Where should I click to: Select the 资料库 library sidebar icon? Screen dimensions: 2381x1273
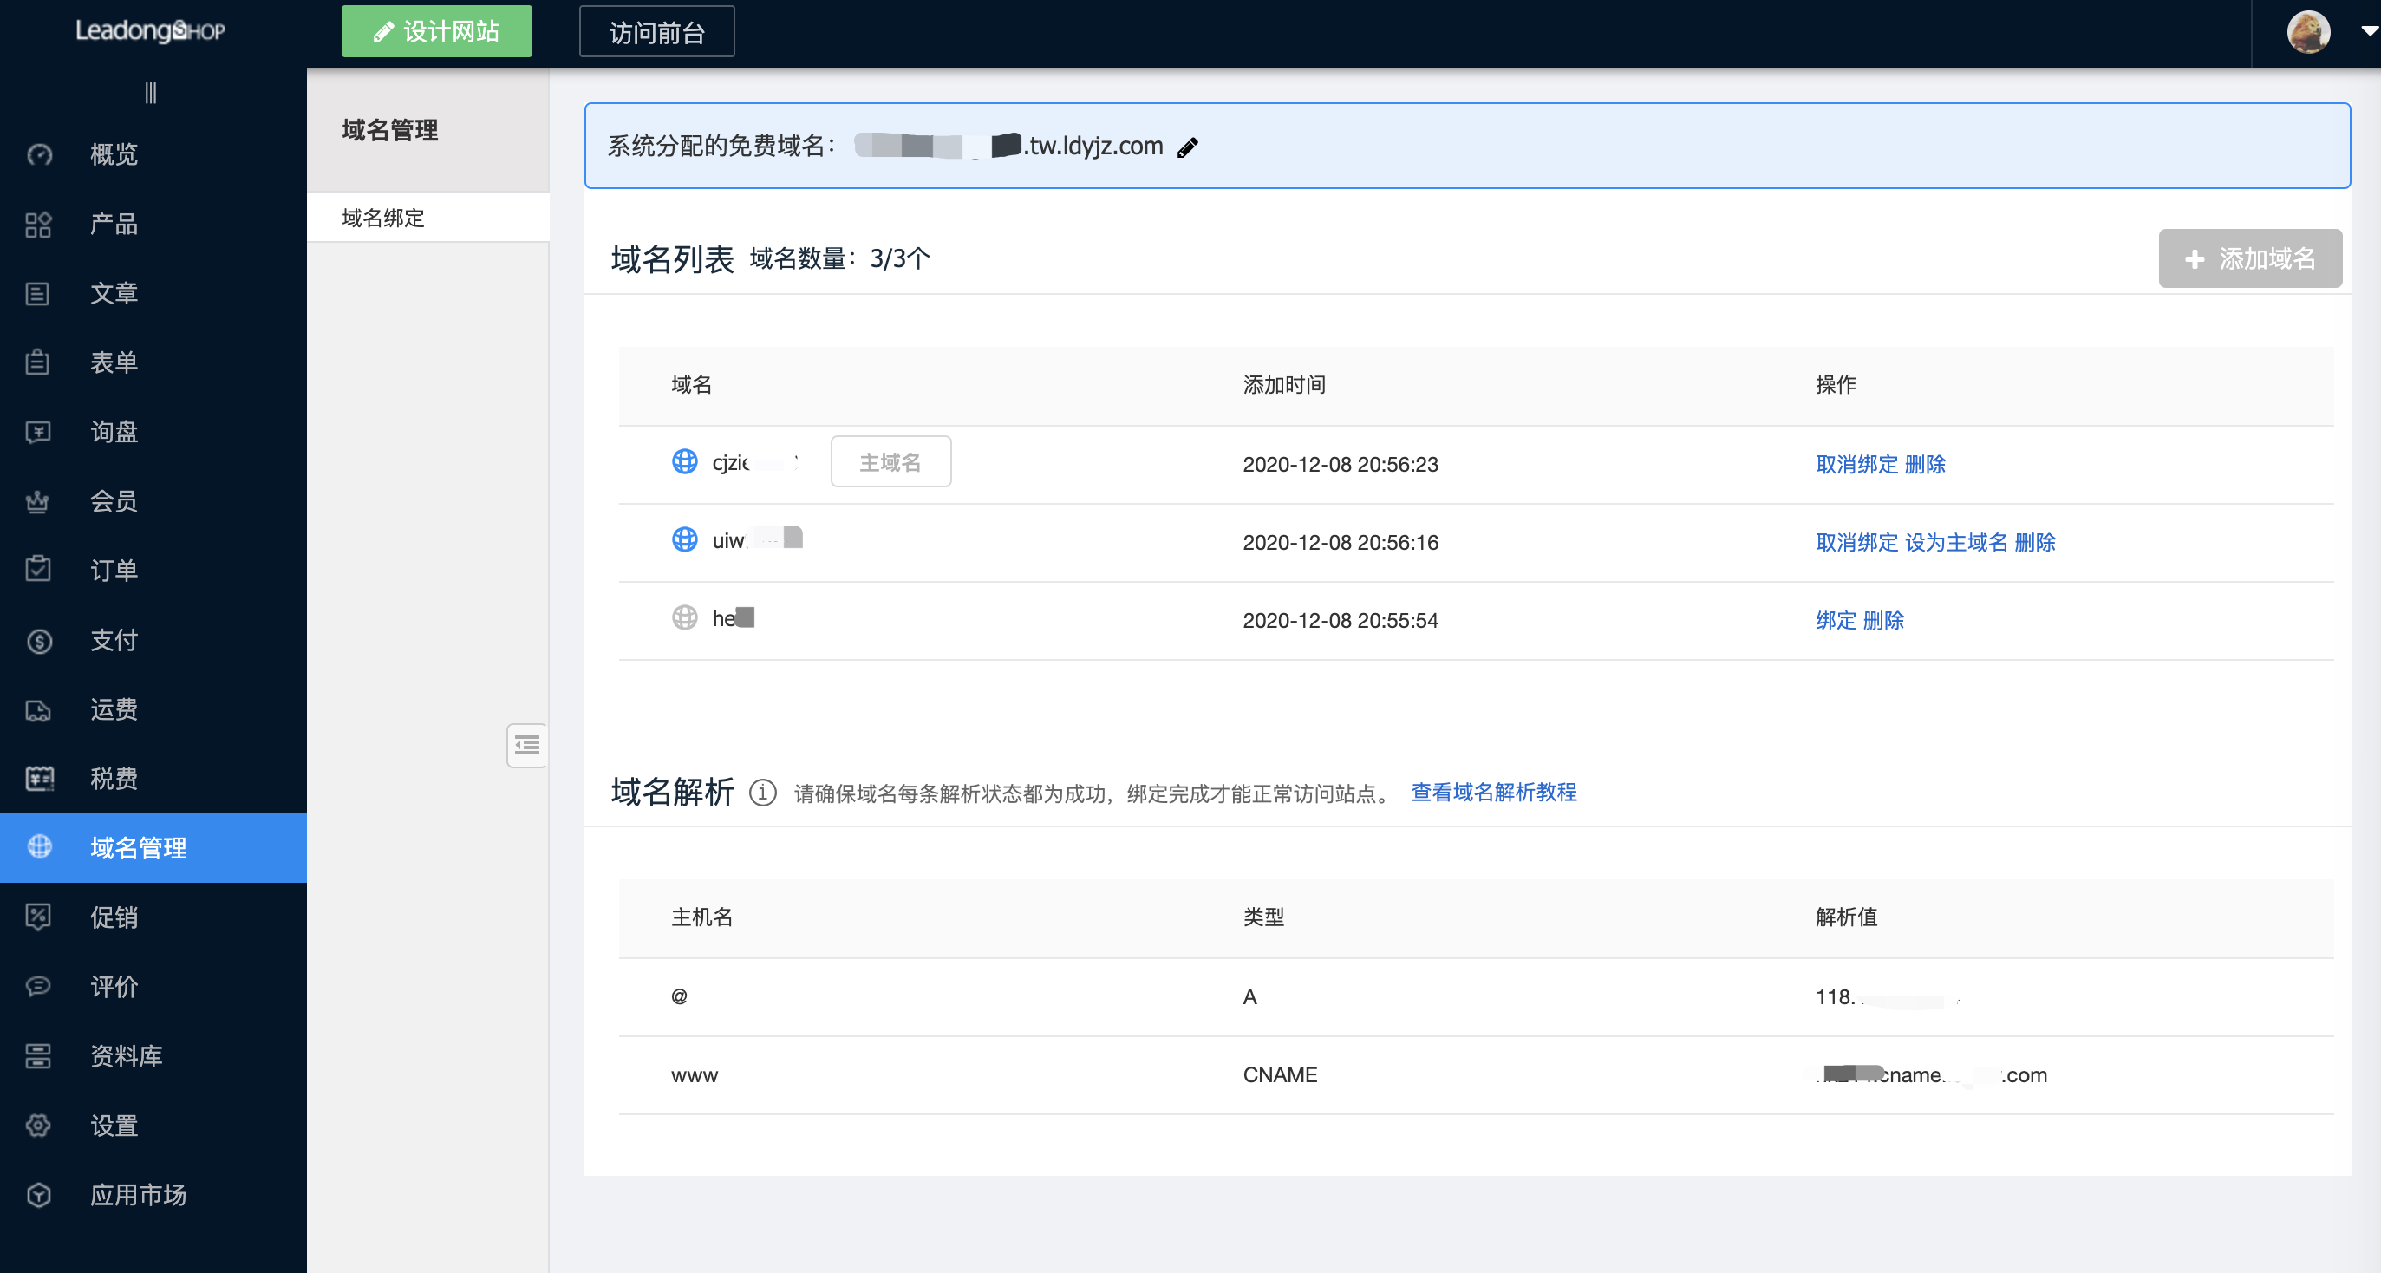tap(38, 1057)
